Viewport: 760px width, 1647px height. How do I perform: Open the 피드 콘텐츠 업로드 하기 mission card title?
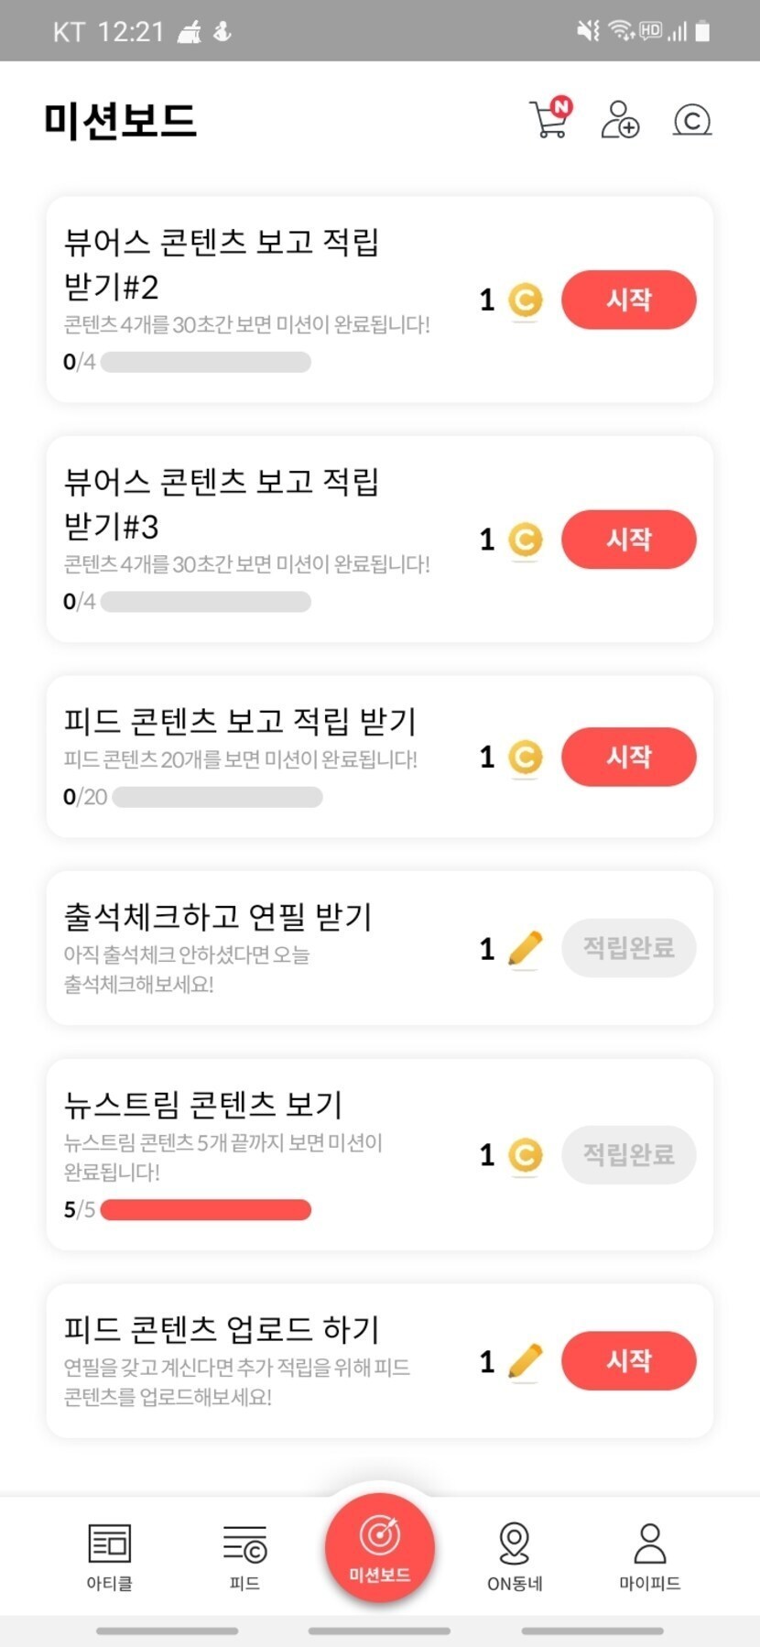point(222,1328)
